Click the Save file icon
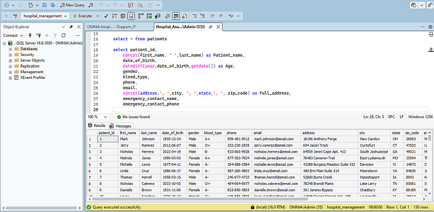 tap(44, 5)
